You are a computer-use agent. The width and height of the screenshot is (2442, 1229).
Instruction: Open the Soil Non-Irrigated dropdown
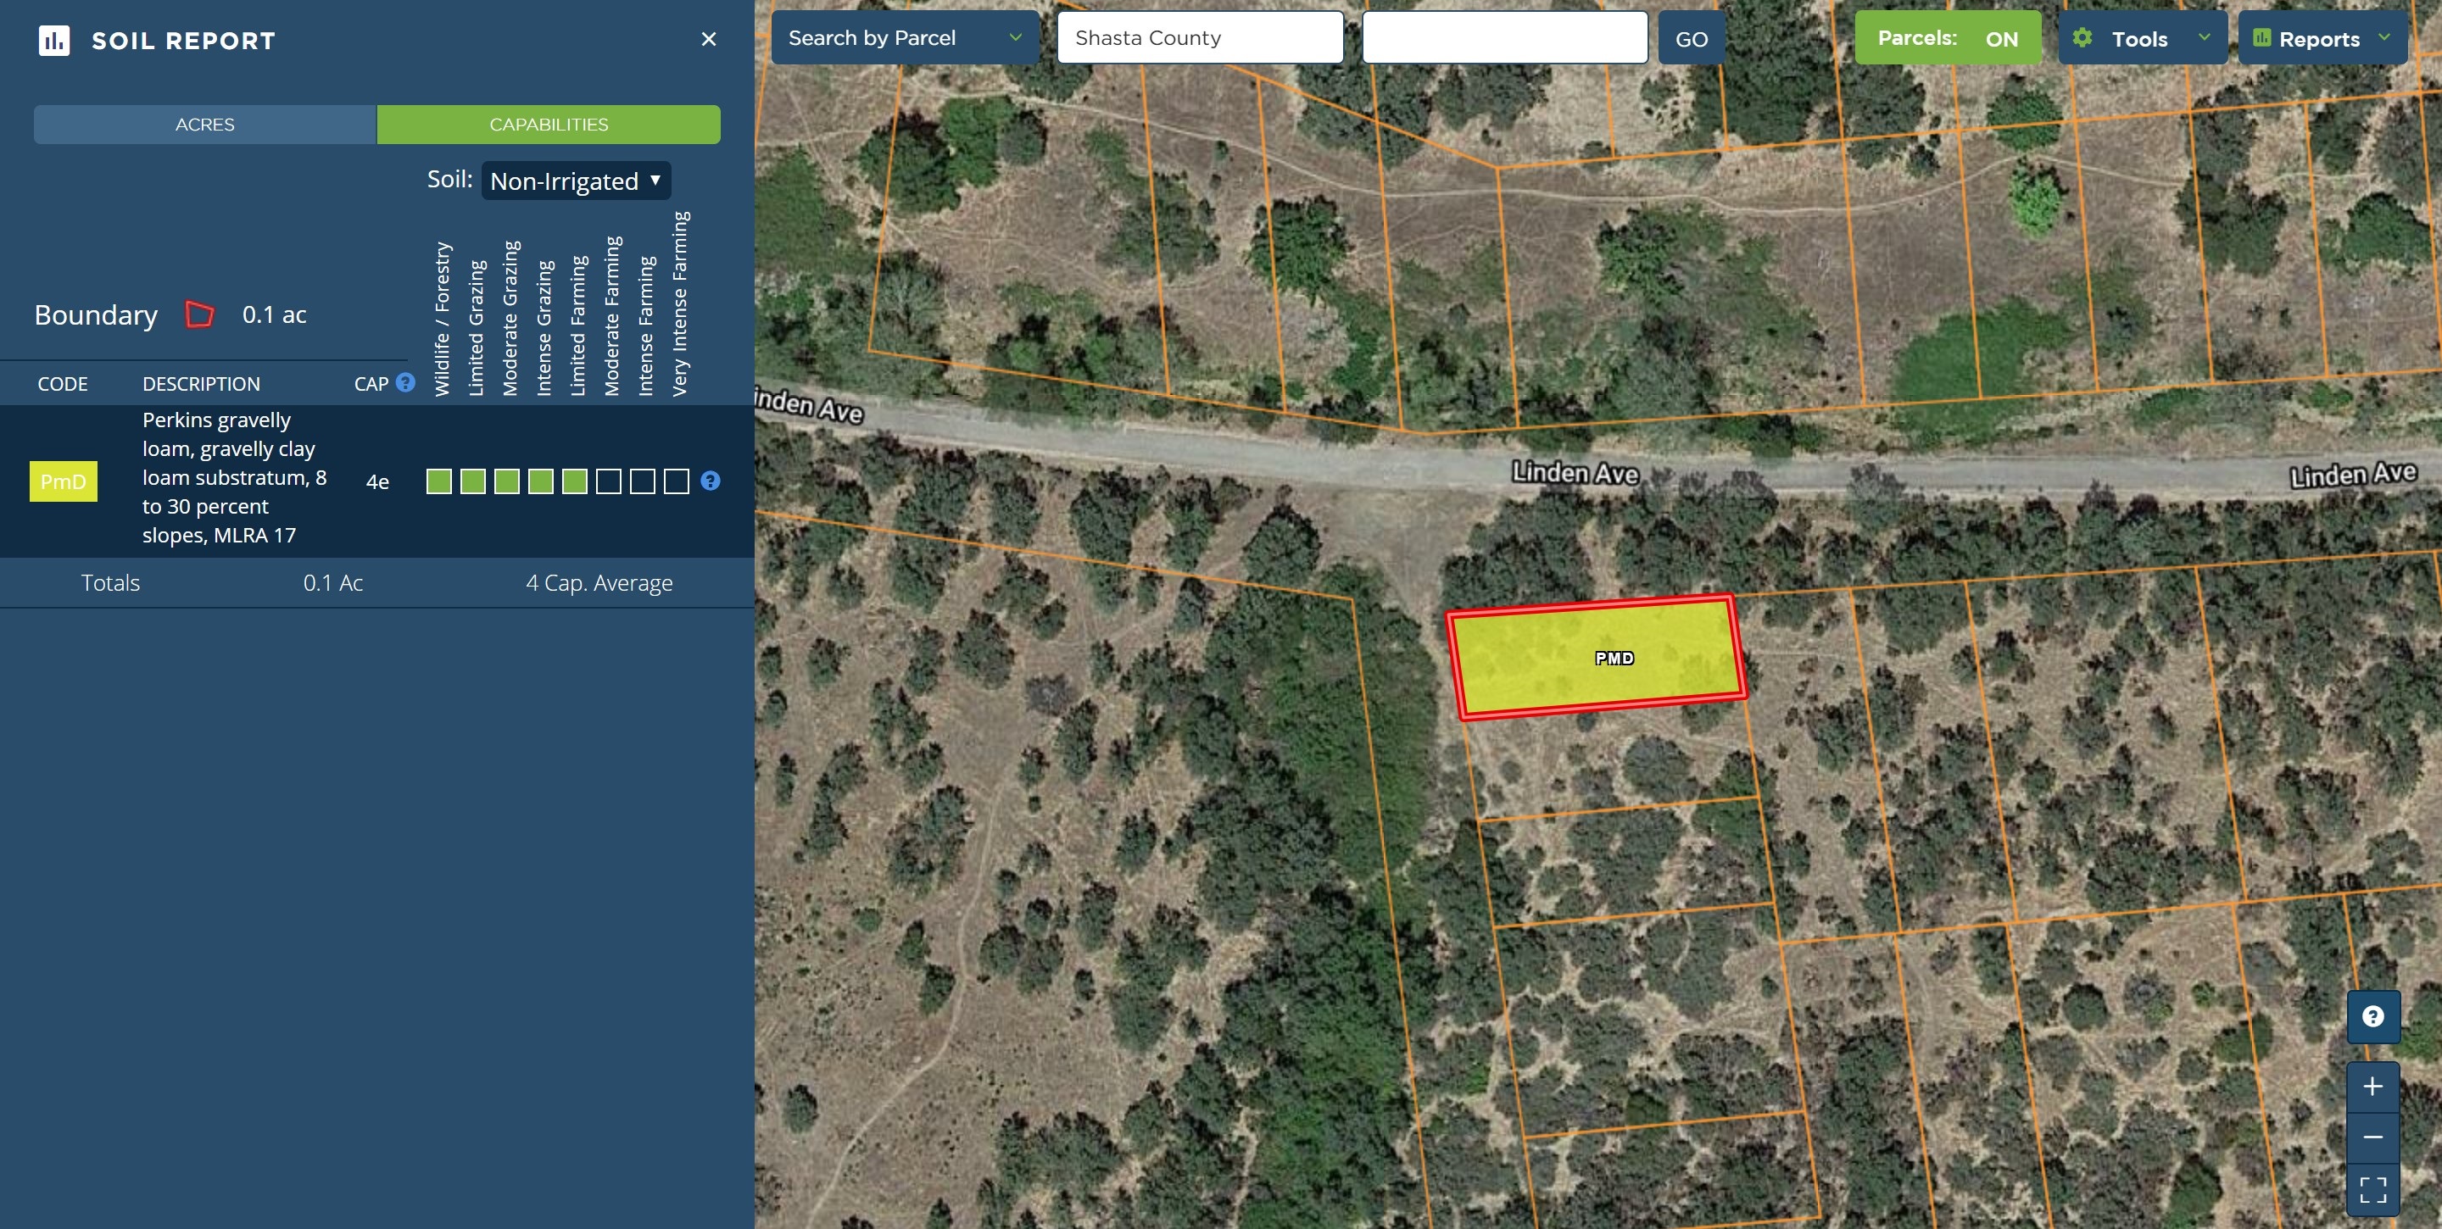point(577,180)
